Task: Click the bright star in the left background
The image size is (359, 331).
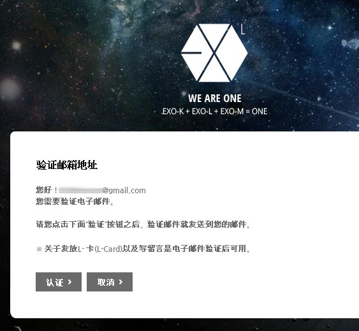Action: pos(17,45)
